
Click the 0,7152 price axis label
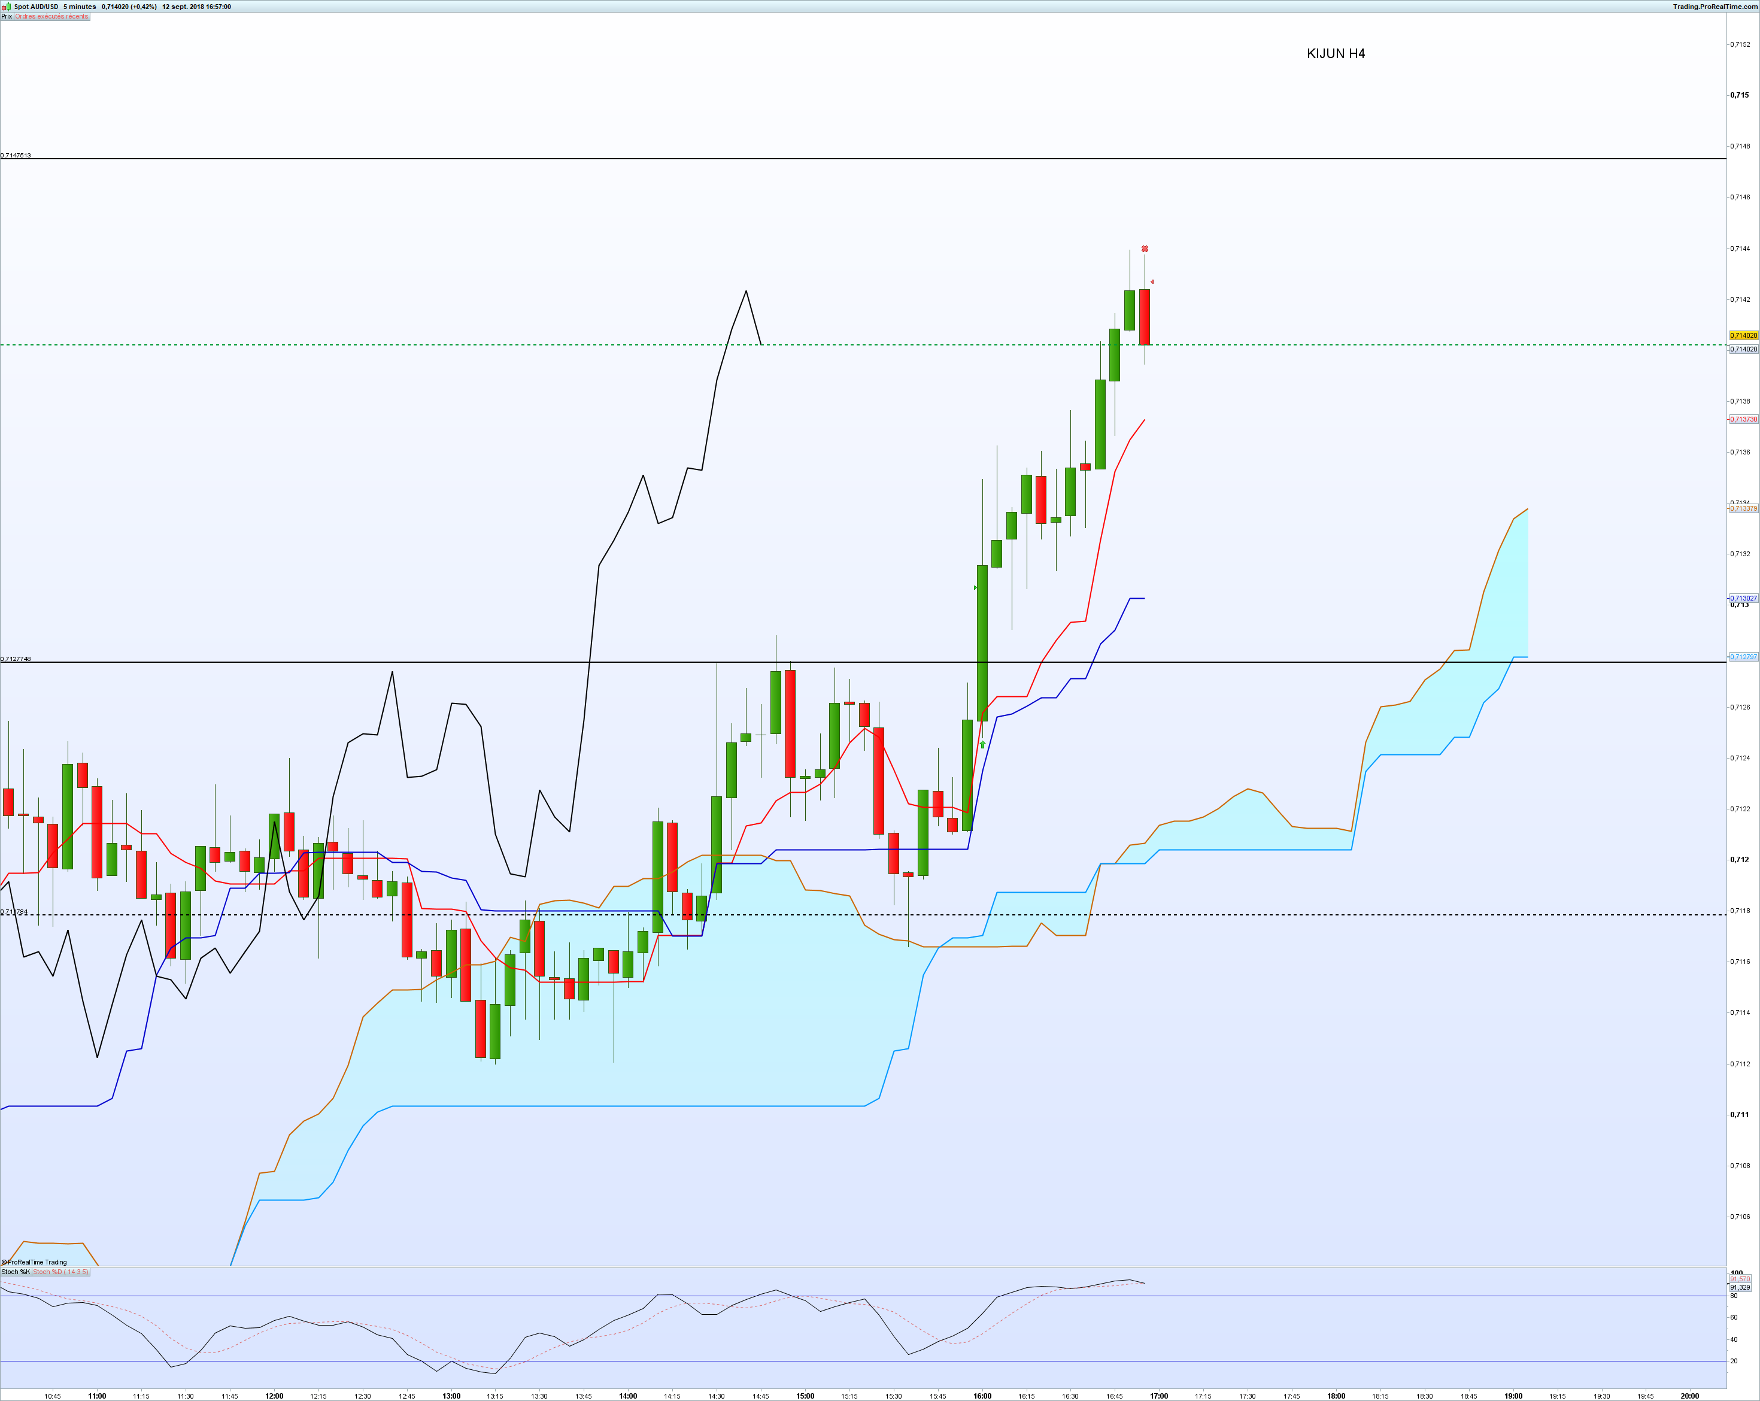coord(1740,45)
